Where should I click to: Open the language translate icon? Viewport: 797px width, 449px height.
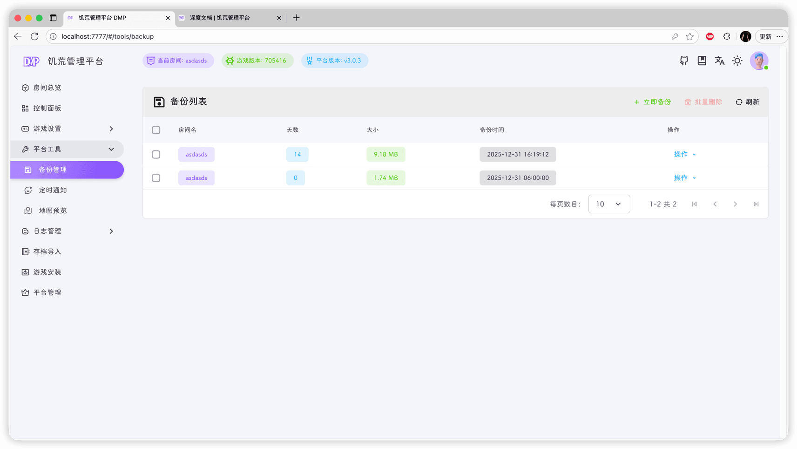[719, 61]
